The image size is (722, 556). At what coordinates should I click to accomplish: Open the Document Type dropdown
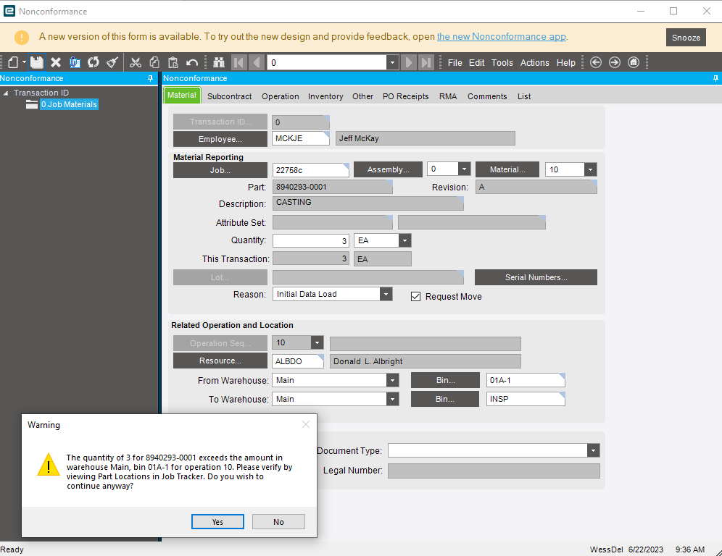(x=593, y=451)
